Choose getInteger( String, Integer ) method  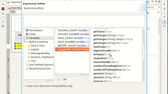pos(113,39)
